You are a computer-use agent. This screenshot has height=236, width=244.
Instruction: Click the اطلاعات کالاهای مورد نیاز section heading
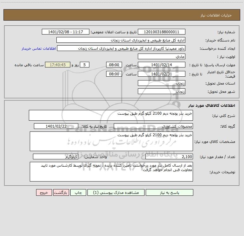coord(212,105)
